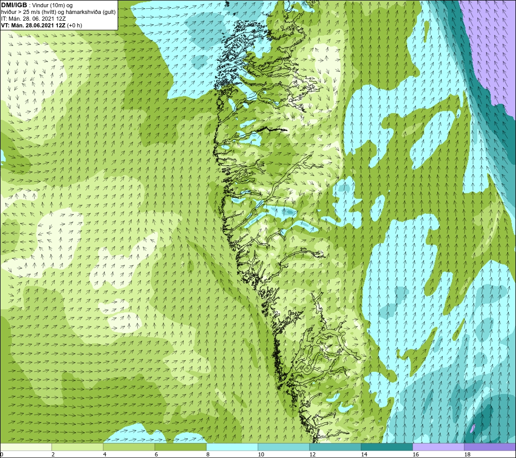Click the 4–6 m/s legend color swatch
Viewport: 516px width, 458px height.
click(x=129, y=447)
